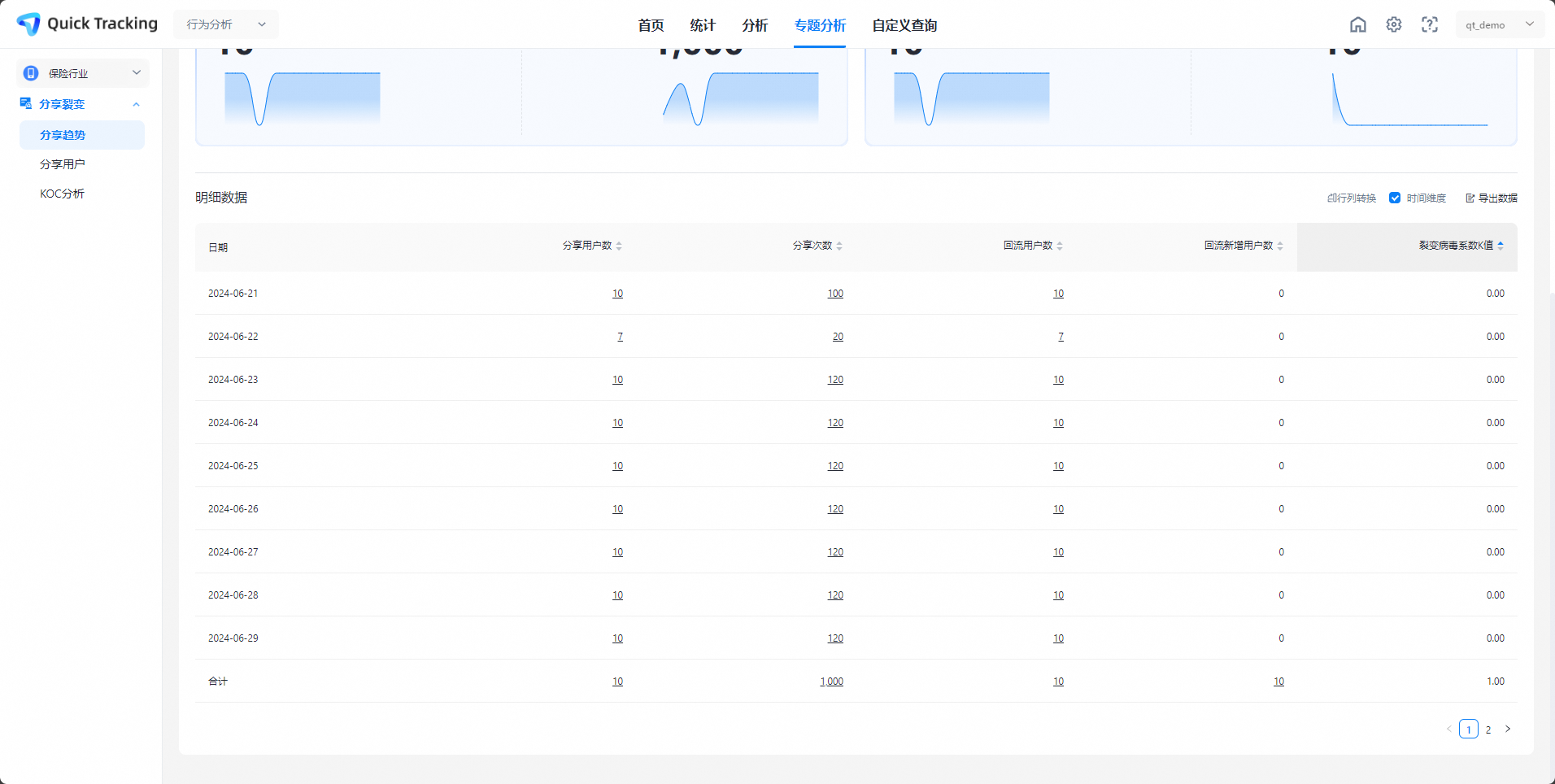This screenshot has width=1555, height=784.
Task: Click the 导出数据 export icon
Action: point(1470,198)
